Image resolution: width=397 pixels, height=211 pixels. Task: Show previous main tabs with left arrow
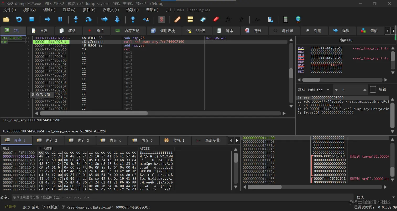point(388,31)
